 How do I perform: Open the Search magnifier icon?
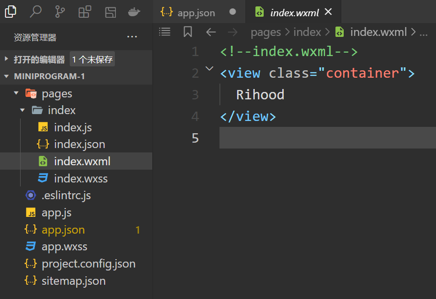click(x=35, y=12)
